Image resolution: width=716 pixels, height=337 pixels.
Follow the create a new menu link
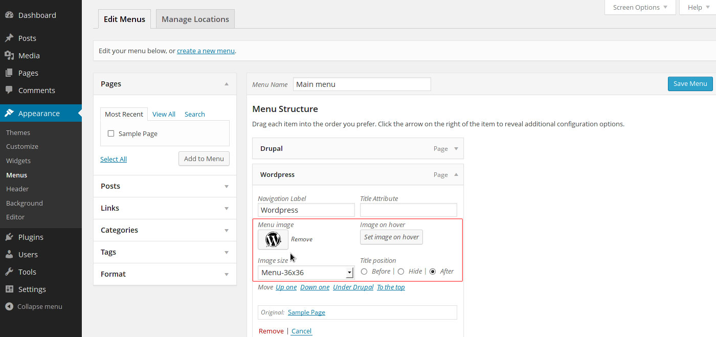click(206, 51)
